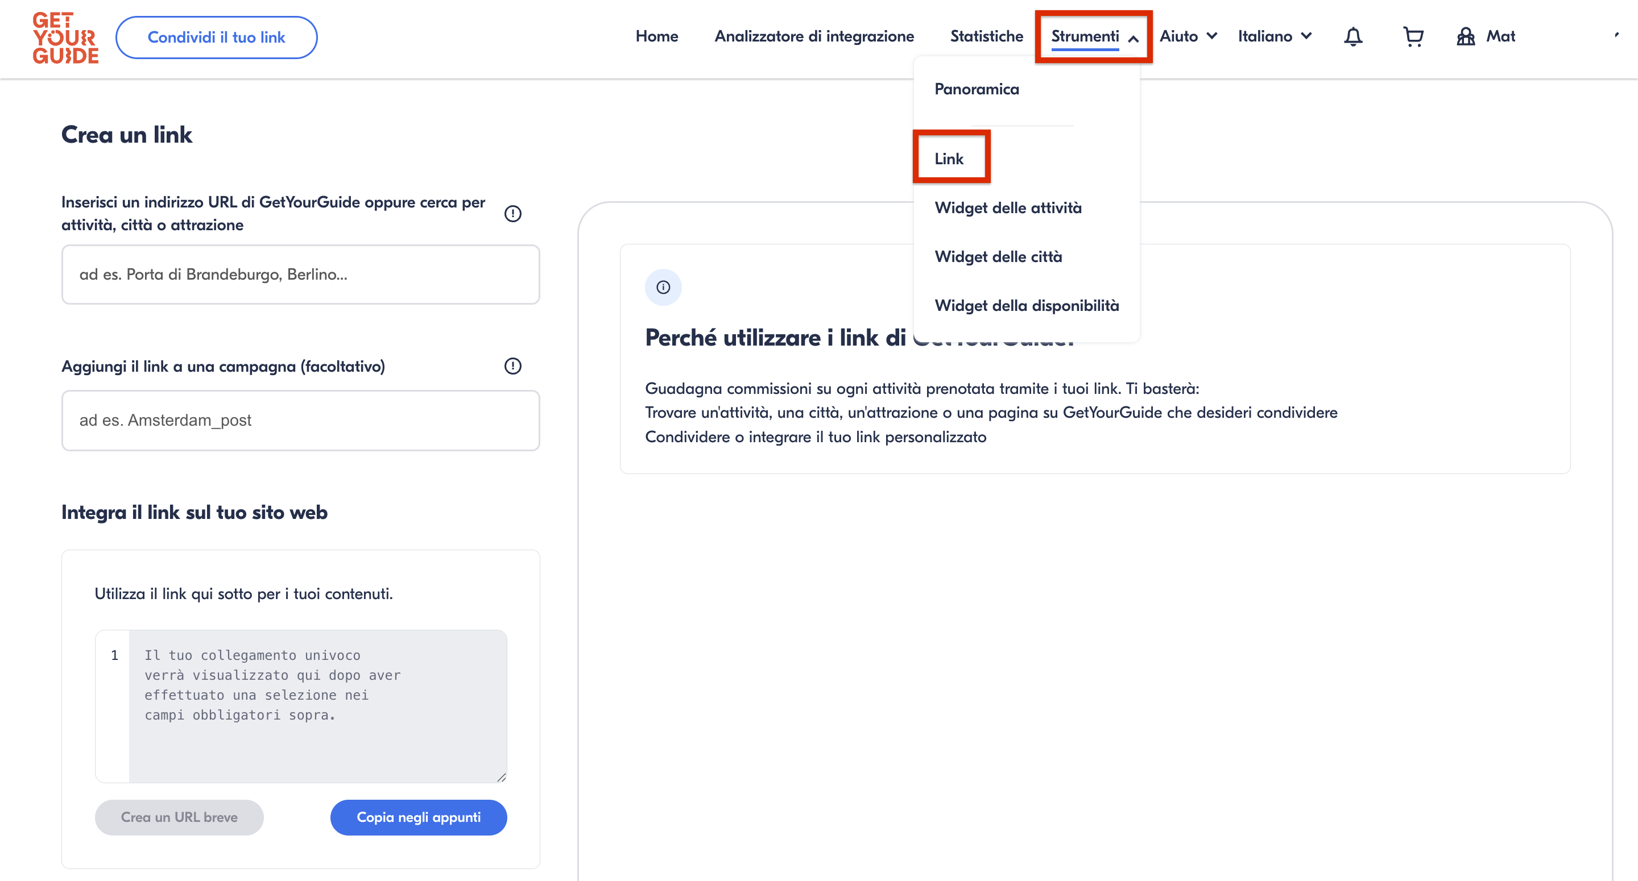1638x881 pixels.
Task: Select Link from the Strumenti menu
Action: click(x=949, y=159)
